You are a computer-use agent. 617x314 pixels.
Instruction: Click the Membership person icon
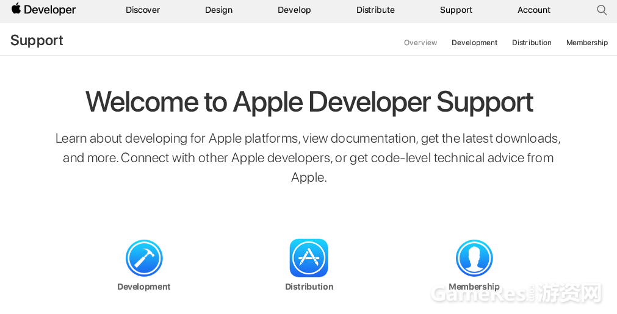(x=474, y=258)
